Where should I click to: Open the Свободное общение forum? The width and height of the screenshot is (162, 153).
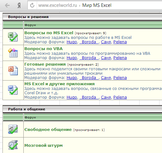pyautogui.click(x=48, y=130)
